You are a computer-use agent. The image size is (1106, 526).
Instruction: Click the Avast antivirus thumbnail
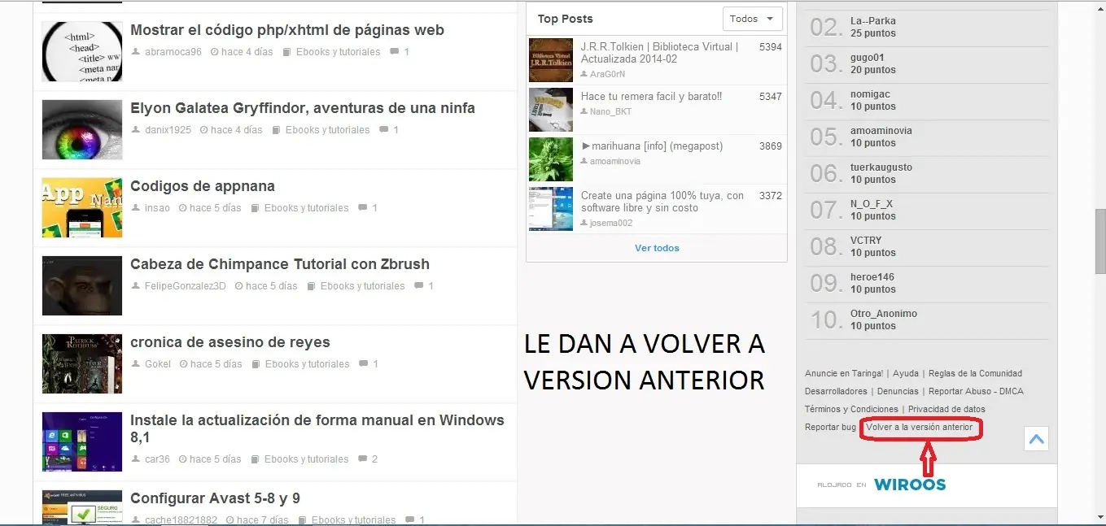(x=81, y=507)
